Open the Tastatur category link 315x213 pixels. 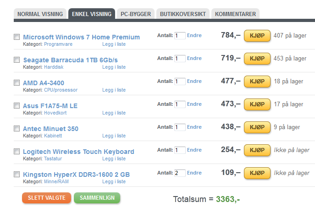coord(53,158)
